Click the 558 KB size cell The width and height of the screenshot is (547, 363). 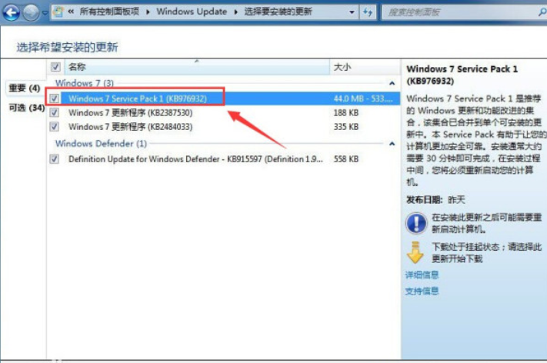click(x=346, y=159)
